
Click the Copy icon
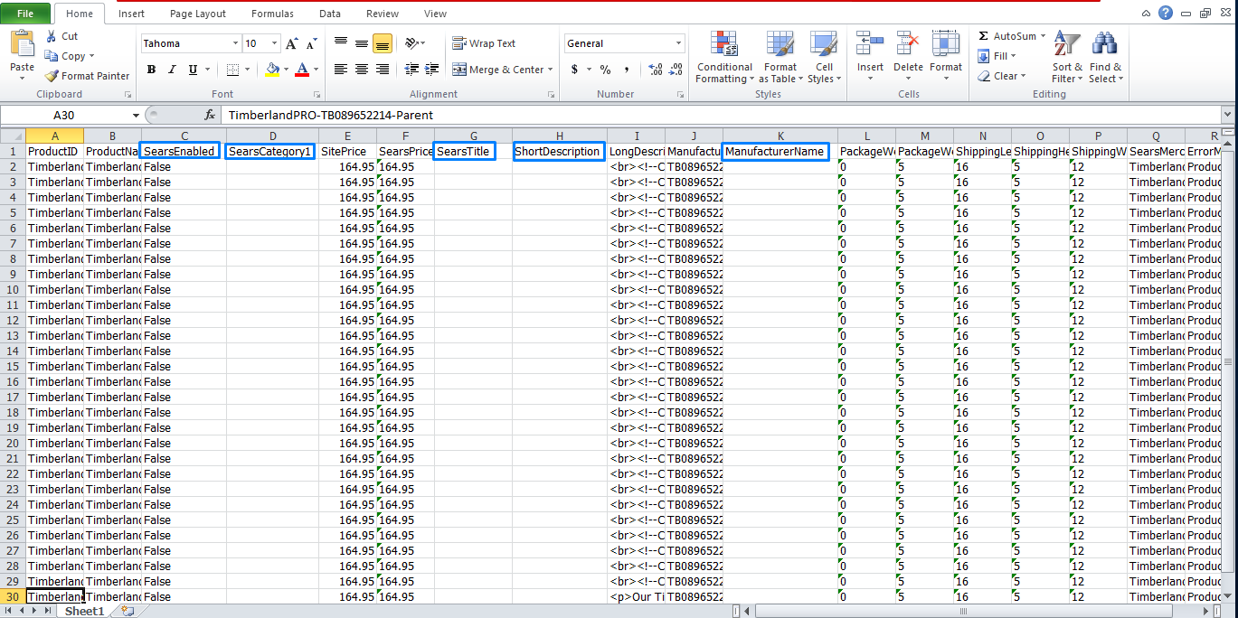pos(51,56)
